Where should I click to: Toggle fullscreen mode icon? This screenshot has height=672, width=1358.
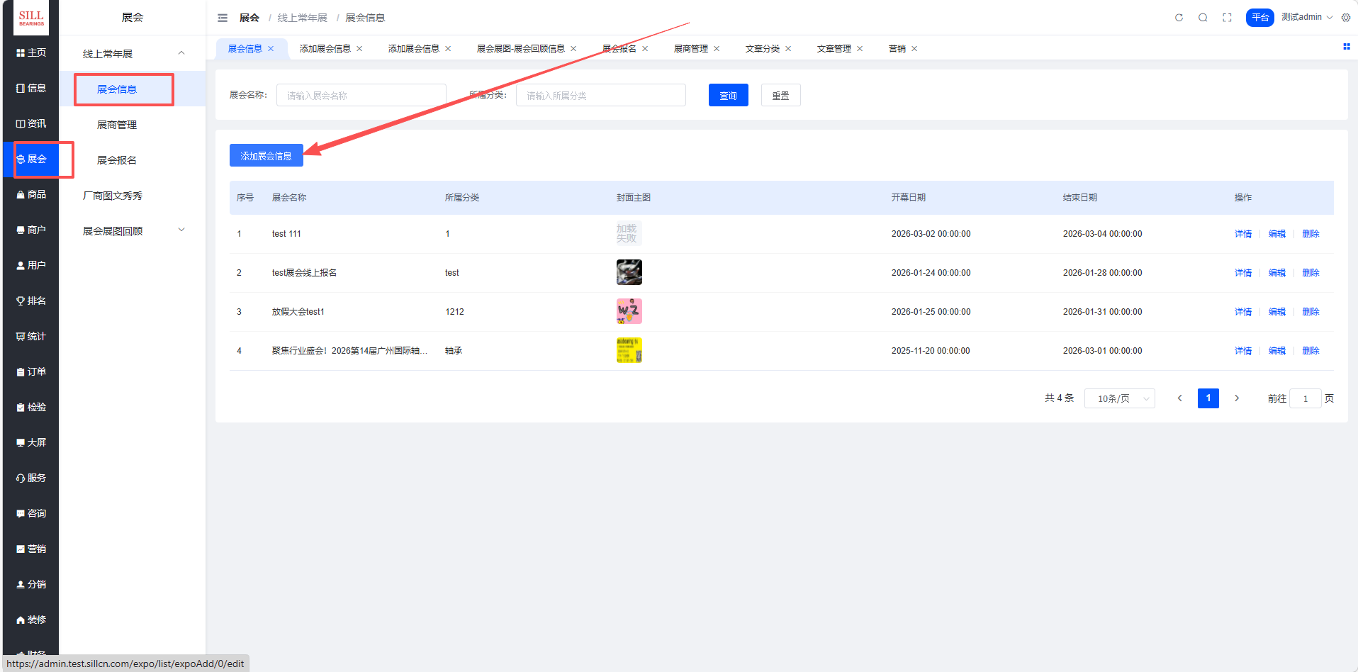[x=1227, y=18]
